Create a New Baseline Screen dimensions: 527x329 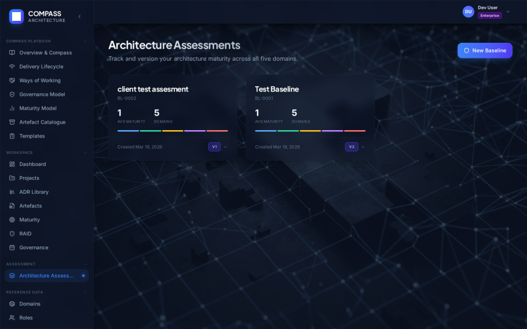click(x=484, y=50)
